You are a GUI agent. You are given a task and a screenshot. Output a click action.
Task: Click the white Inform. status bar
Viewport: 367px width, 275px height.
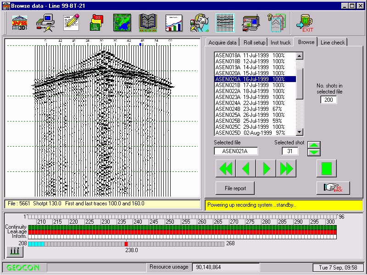pyautogui.click(x=182, y=236)
